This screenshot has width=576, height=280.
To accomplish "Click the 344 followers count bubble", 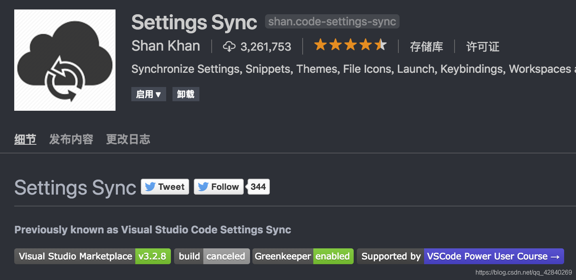I will click(x=258, y=187).
